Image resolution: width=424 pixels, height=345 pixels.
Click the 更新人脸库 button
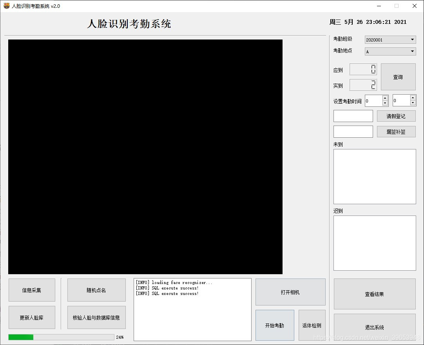[x=32, y=318]
